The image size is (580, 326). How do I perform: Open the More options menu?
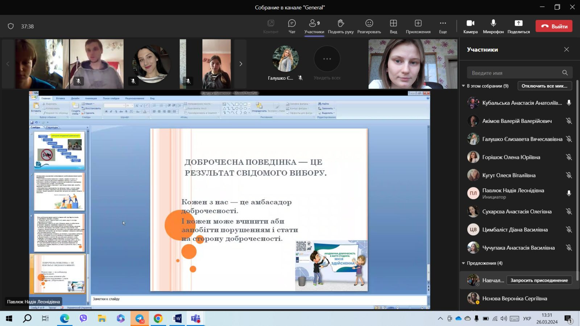443,26
